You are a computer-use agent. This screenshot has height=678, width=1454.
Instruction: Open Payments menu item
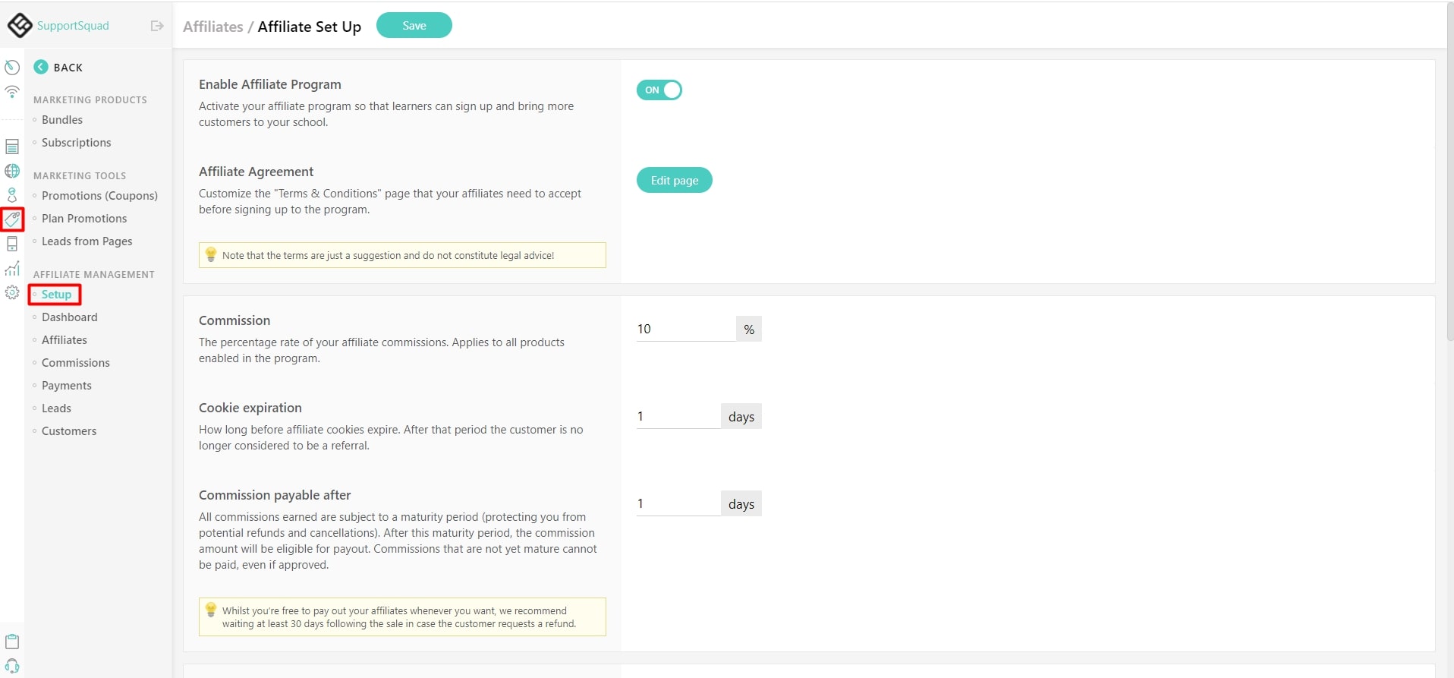click(67, 386)
